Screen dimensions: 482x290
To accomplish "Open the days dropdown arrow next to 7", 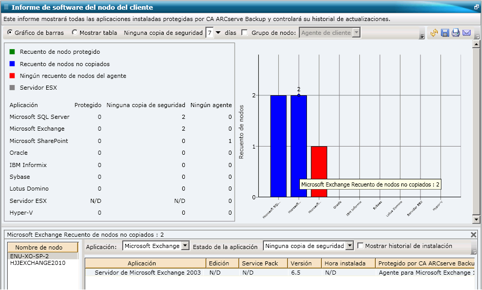I will [x=218, y=32].
